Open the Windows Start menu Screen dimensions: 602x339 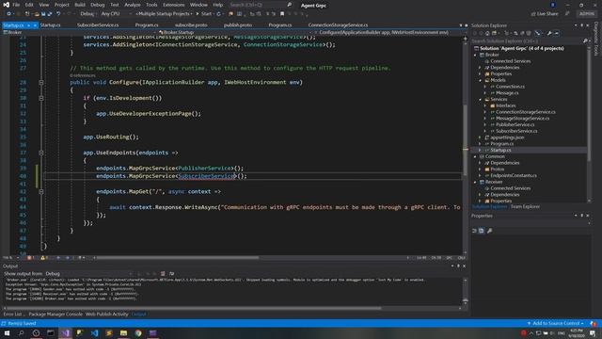[x=7, y=333]
